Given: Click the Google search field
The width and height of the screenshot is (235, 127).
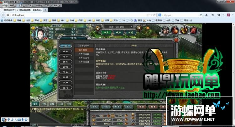Looking at the screenshot, I should click(x=181, y=15).
